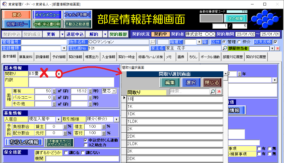Open the 設備情報 tab
284x163 pixels.
(42, 57)
